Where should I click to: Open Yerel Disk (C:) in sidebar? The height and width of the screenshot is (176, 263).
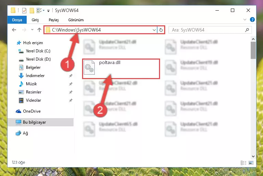[38, 51]
